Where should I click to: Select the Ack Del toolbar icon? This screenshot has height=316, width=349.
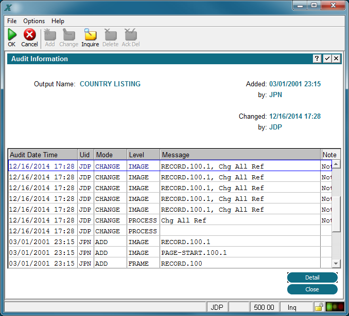point(131,34)
